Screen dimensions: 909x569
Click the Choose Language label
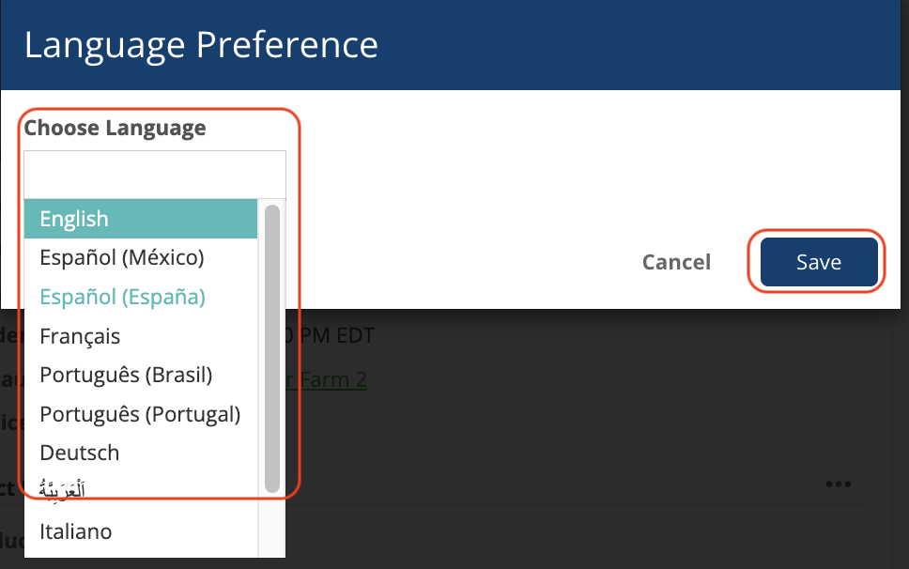(115, 128)
